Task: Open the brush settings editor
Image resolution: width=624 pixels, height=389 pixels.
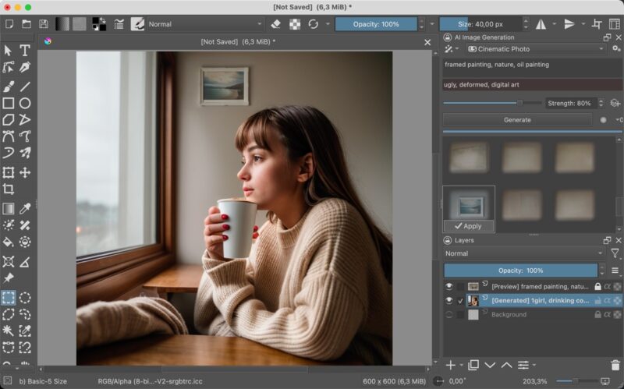Action: coord(119,24)
